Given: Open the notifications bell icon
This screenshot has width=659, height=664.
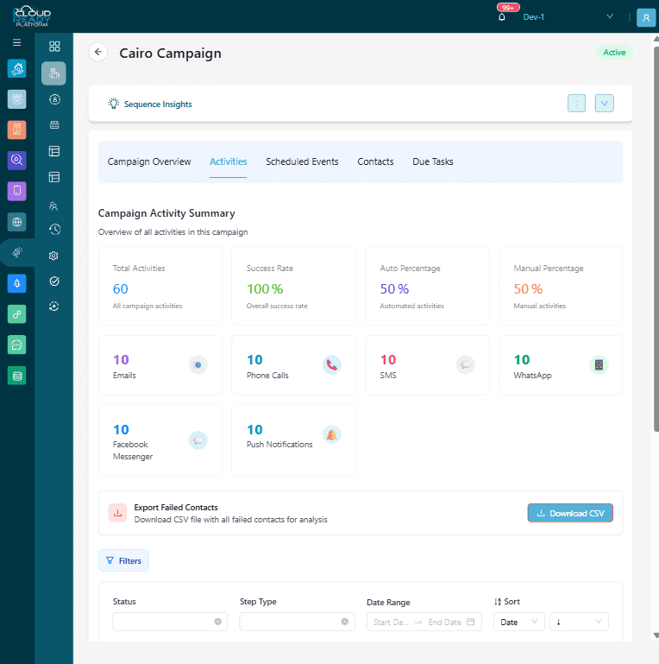Looking at the screenshot, I should 502,17.
